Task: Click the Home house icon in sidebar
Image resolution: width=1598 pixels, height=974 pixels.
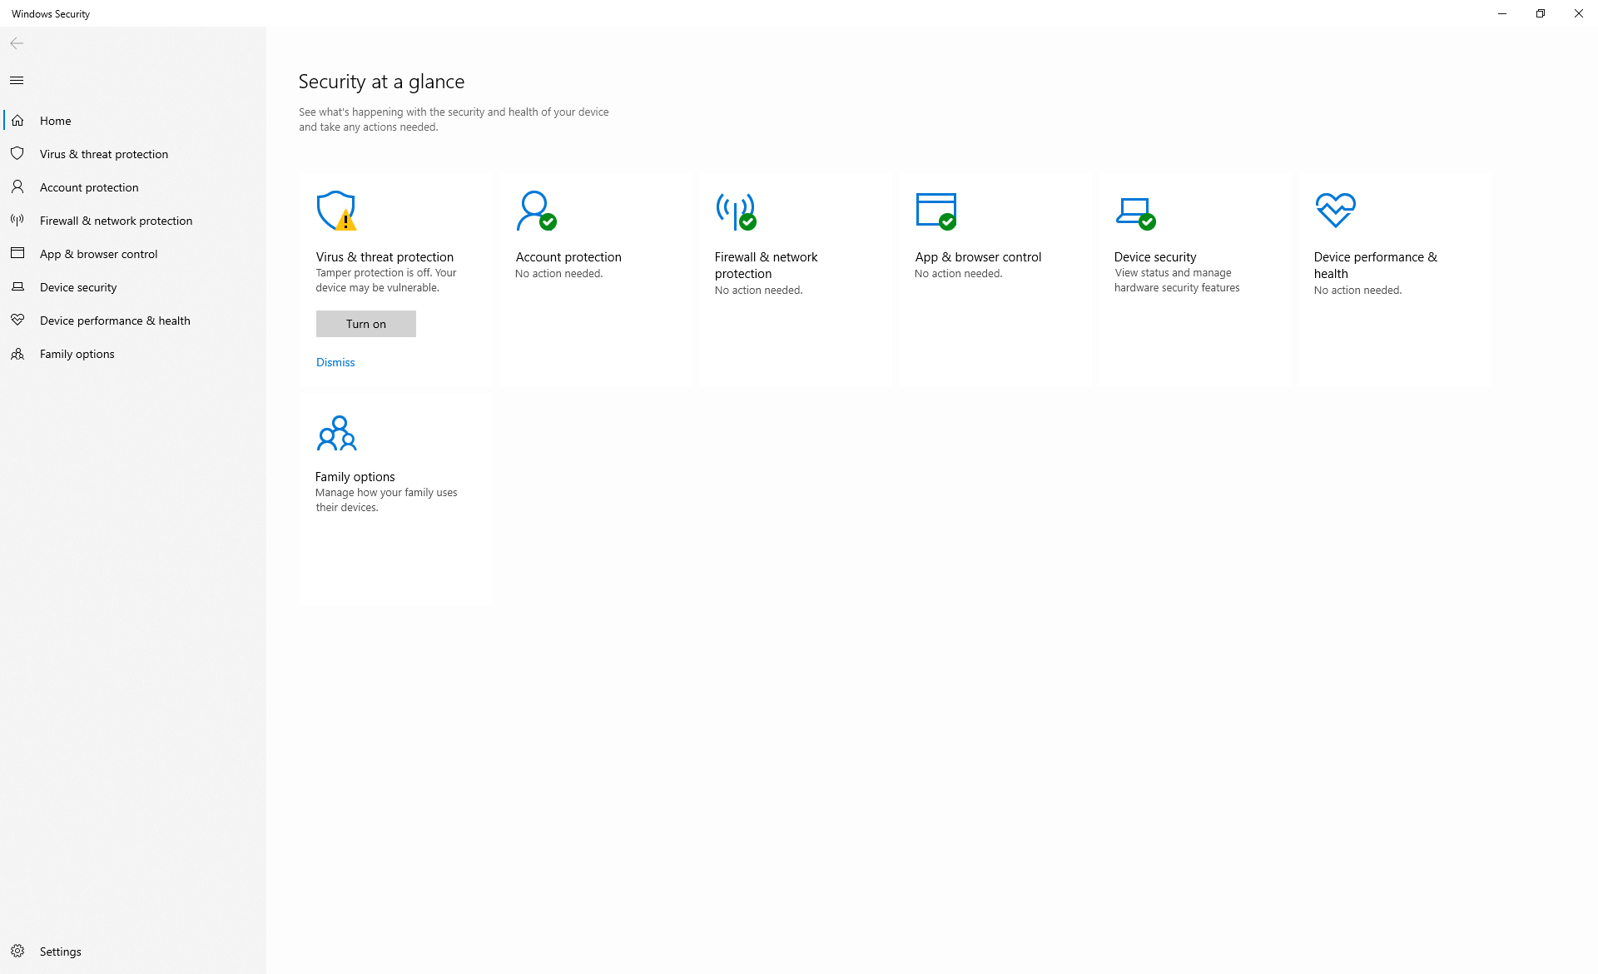Action: pyautogui.click(x=17, y=121)
